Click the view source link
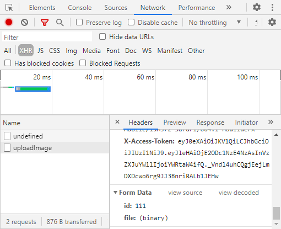This screenshot has height=229, width=281. [185, 193]
